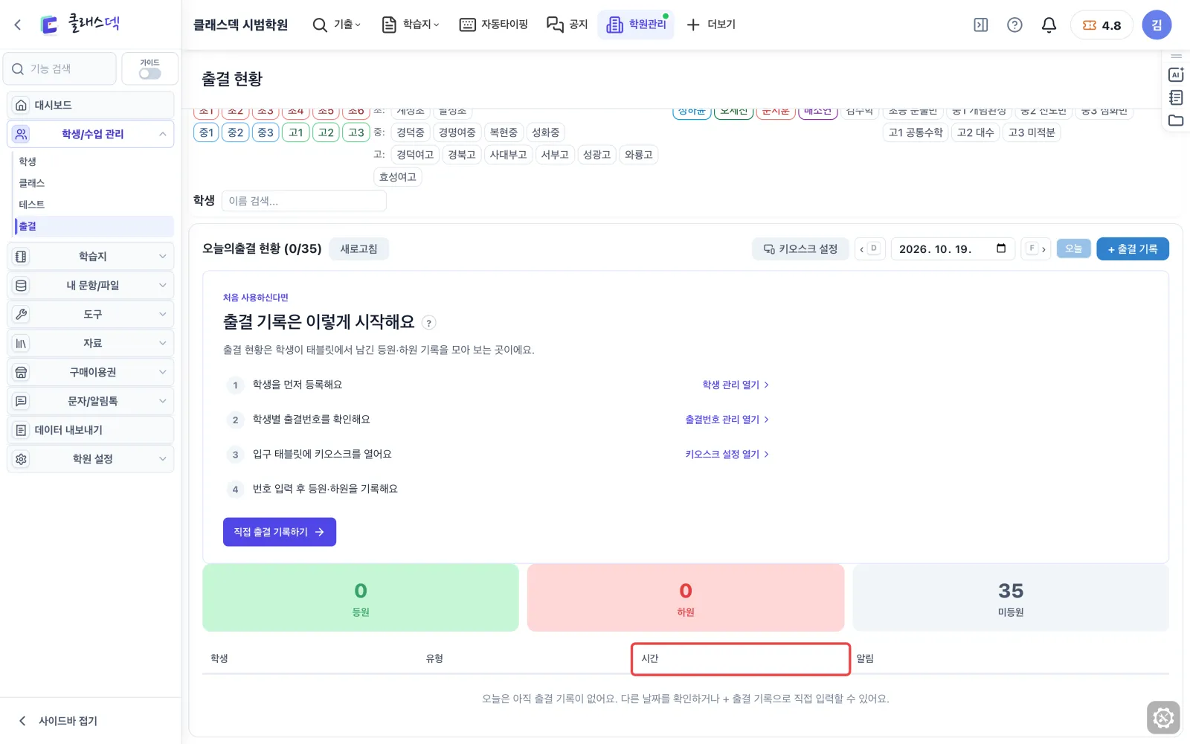Open the 더보기 menu
The height and width of the screenshot is (744, 1190).
(x=711, y=25)
